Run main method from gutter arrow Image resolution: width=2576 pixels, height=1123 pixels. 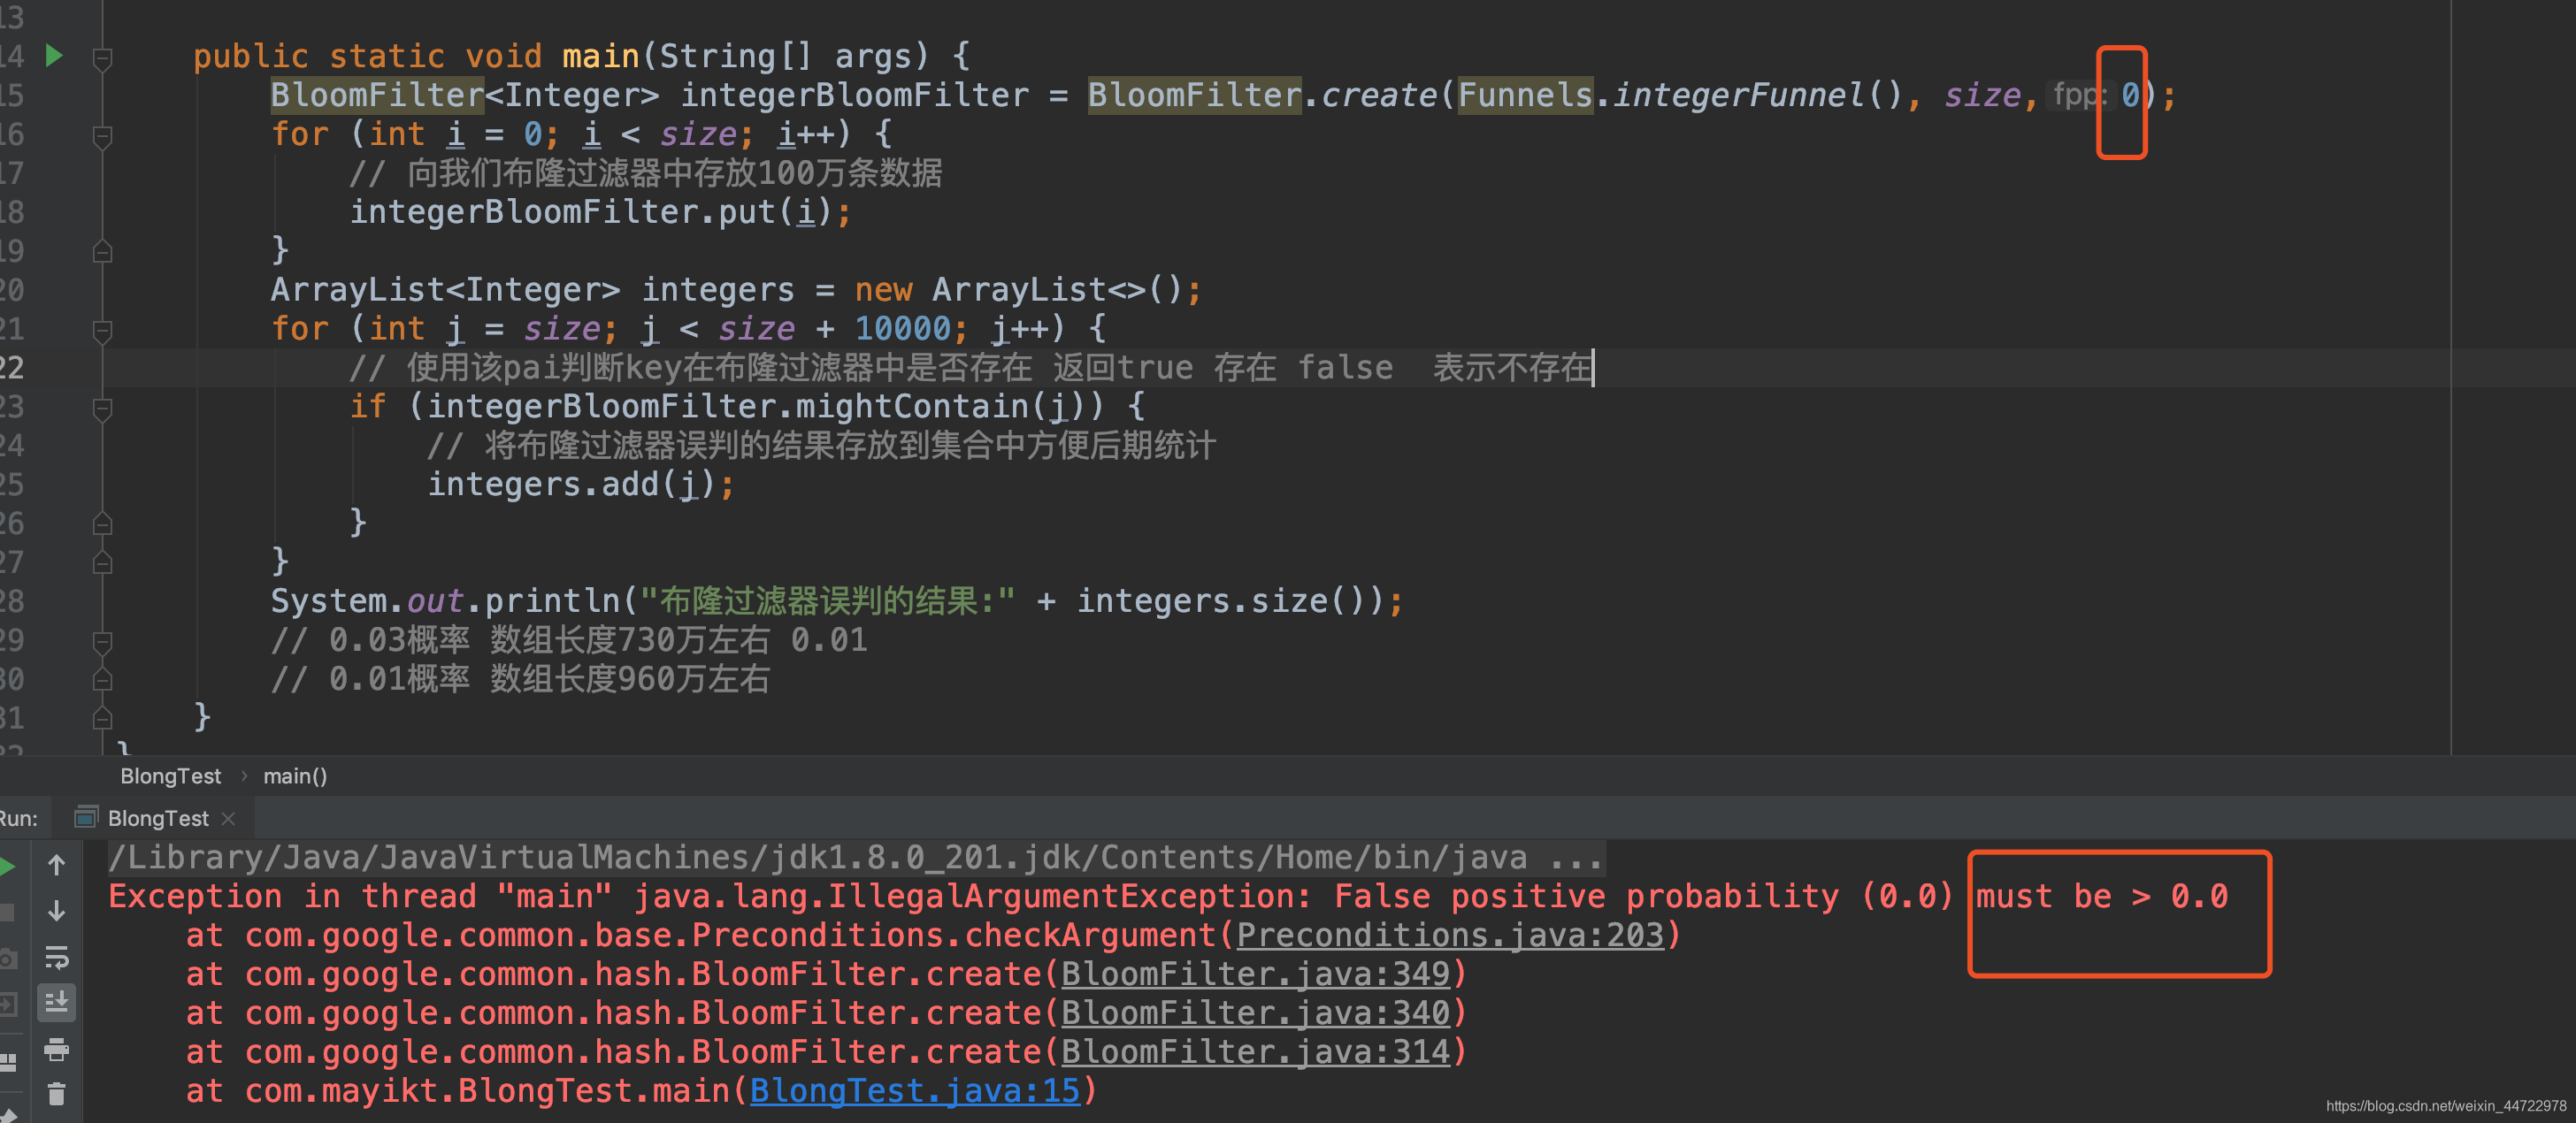tap(54, 56)
